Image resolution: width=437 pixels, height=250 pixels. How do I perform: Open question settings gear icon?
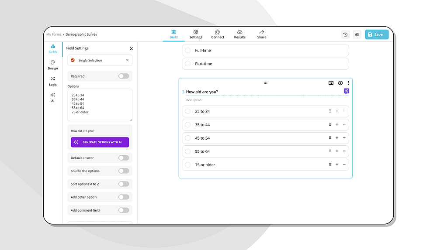click(340, 83)
